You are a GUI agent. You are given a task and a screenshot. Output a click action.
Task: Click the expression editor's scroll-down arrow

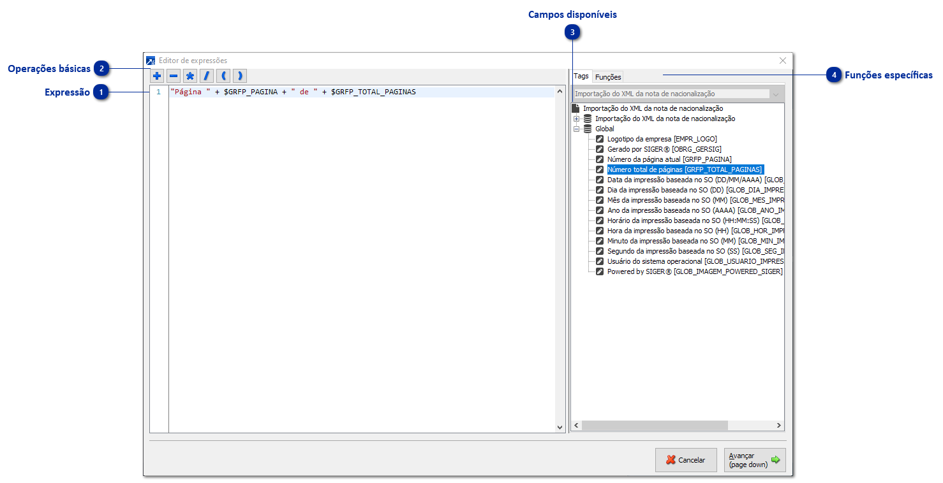click(x=560, y=428)
